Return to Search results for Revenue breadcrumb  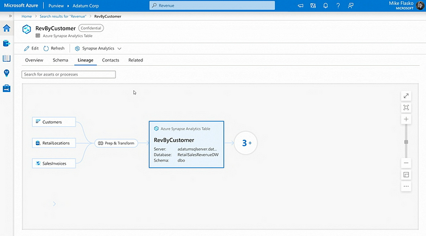(x=63, y=16)
